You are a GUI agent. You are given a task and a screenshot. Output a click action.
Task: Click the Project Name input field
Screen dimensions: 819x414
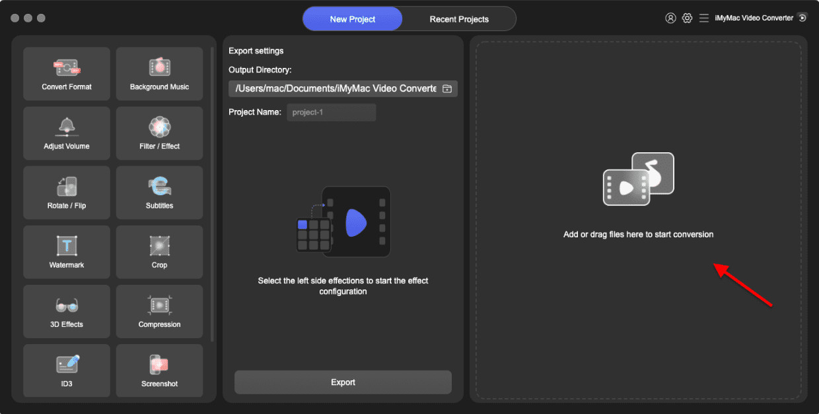click(x=331, y=112)
